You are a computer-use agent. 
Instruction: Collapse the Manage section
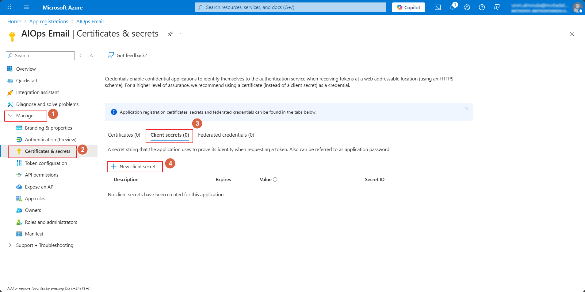[10, 116]
